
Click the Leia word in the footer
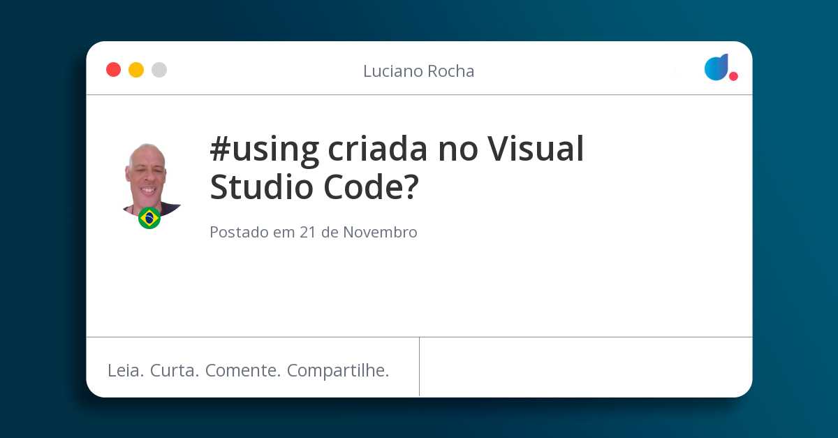(x=125, y=370)
